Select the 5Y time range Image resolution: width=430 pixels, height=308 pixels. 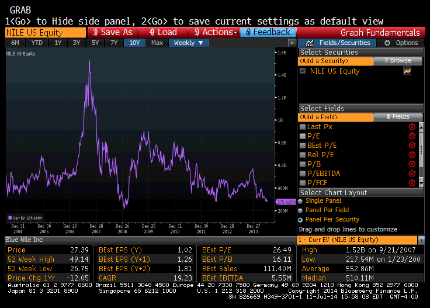click(95, 43)
